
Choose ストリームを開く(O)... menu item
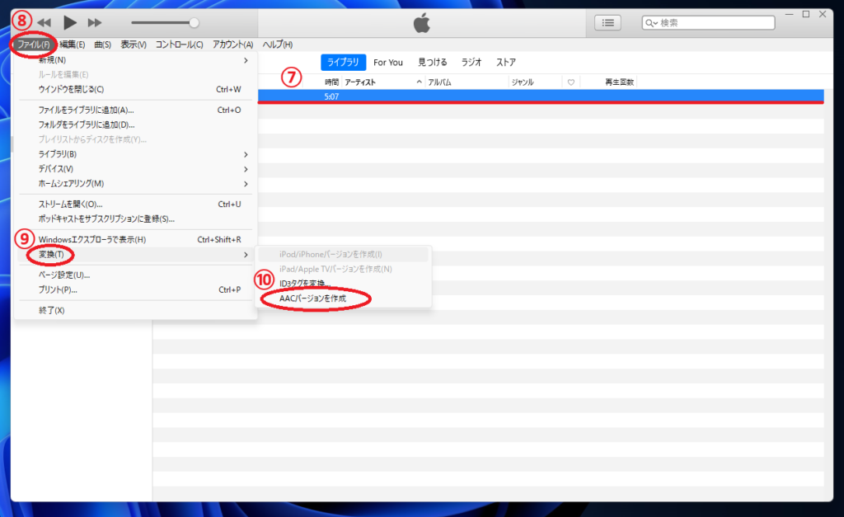click(135, 204)
